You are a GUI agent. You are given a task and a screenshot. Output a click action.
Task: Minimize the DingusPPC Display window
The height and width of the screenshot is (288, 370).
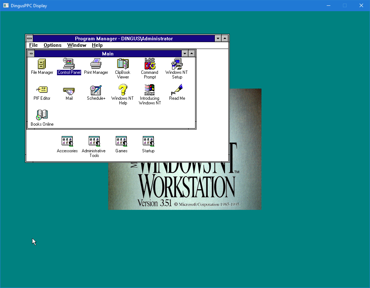point(329,5)
